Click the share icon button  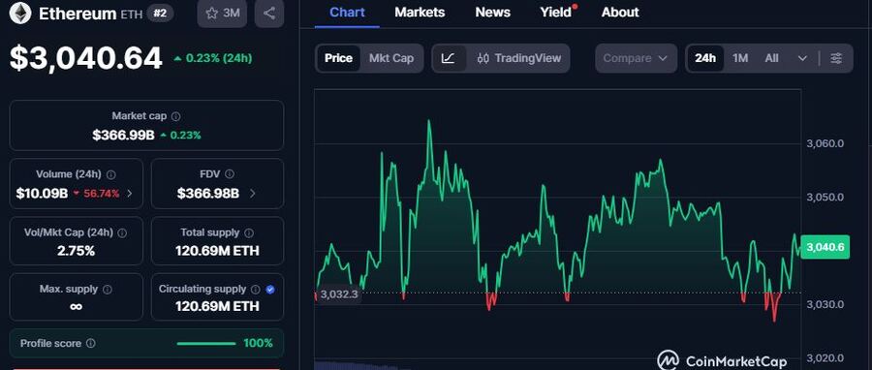(269, 14)
